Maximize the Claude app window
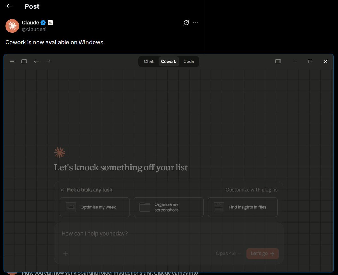 [310, 61]
